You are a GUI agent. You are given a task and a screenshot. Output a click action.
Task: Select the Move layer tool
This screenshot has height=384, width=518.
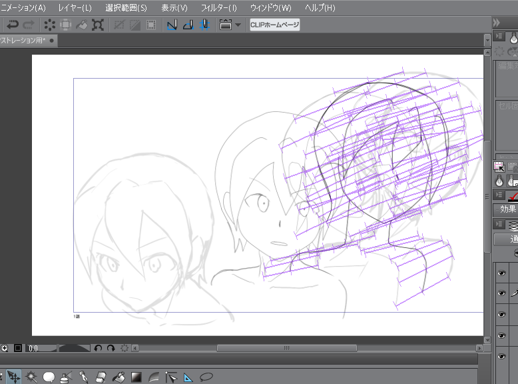tap(14, 377)
